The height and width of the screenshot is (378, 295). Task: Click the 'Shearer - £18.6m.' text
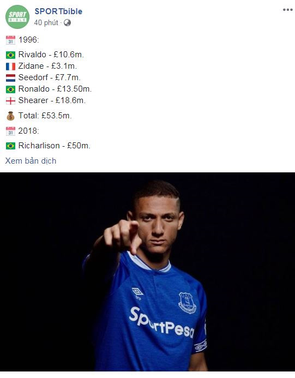click(x=52, y=100)
